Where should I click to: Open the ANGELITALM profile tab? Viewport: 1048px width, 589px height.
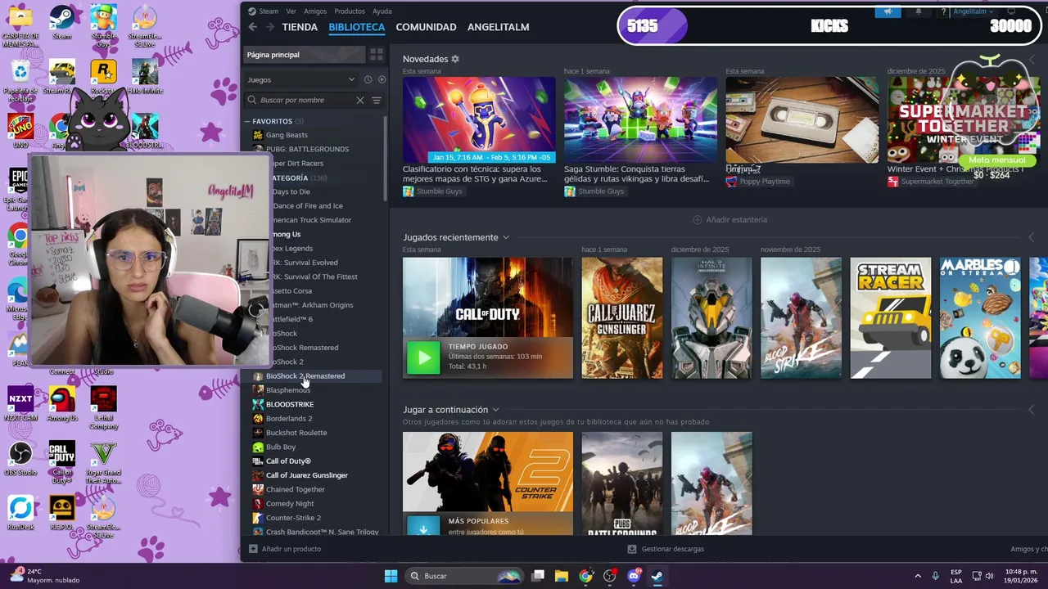click(498, 27)
